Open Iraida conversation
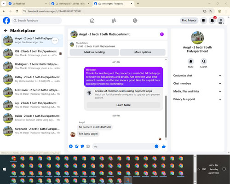Viewport: 230px width, 184px height. click(x=32, y=118)
